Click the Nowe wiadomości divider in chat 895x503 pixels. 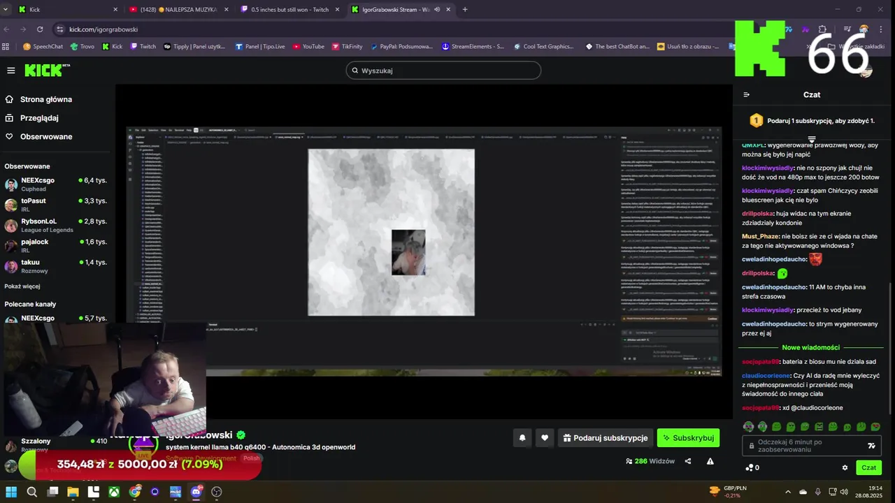click(x=811, y=347)
